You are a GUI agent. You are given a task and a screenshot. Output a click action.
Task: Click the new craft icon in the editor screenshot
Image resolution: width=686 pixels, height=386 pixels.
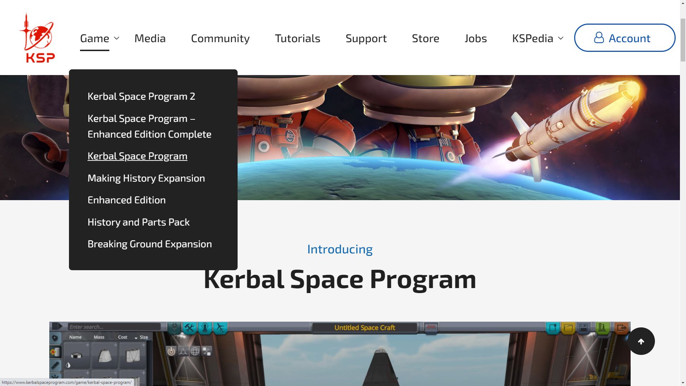tap(553, 328)
